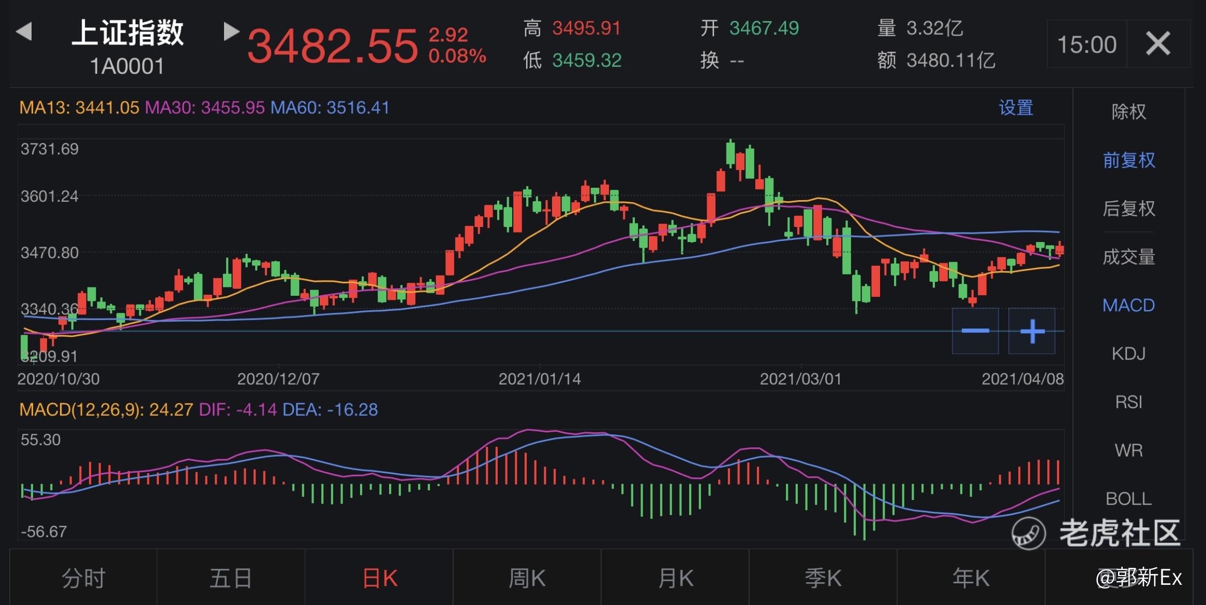Screen dimensions: 1206x605
Task: Switch indicator to WR
Action: [x=1128, y=450]
